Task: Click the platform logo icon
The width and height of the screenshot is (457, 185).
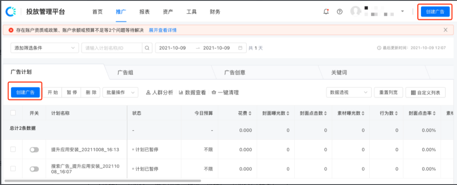Action: [x=11, y=12]
